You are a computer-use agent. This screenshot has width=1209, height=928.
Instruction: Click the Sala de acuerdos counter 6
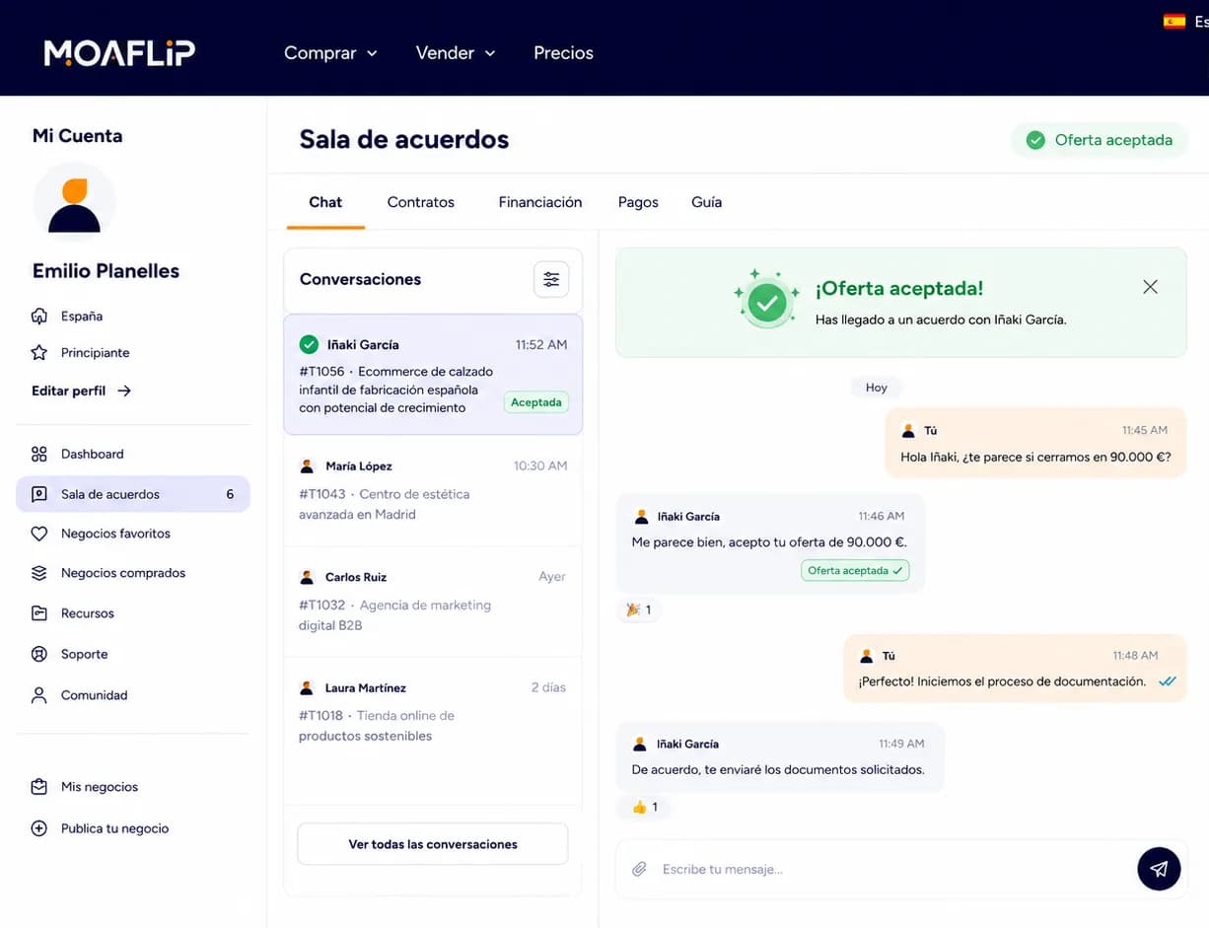[x=230, y=494]
